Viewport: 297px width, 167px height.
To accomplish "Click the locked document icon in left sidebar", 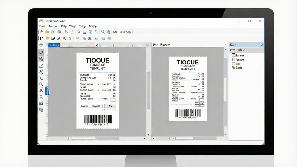I will tap(41, 109).
